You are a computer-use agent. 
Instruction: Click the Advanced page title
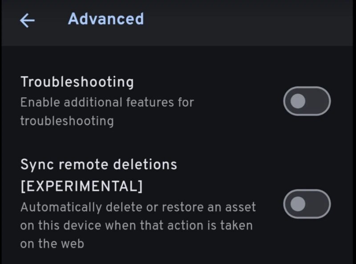click(106, 19)
